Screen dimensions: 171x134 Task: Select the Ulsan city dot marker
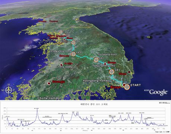coord(129,72)
